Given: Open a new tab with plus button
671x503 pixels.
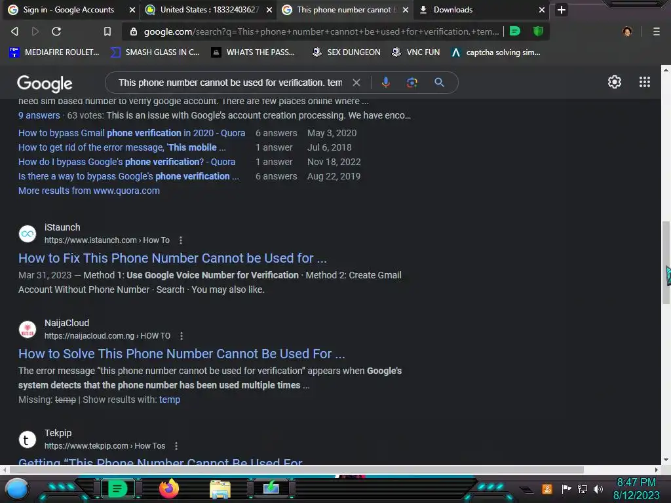Looking at the screenshot, I should pyautogui.click(x=562, y=9).
